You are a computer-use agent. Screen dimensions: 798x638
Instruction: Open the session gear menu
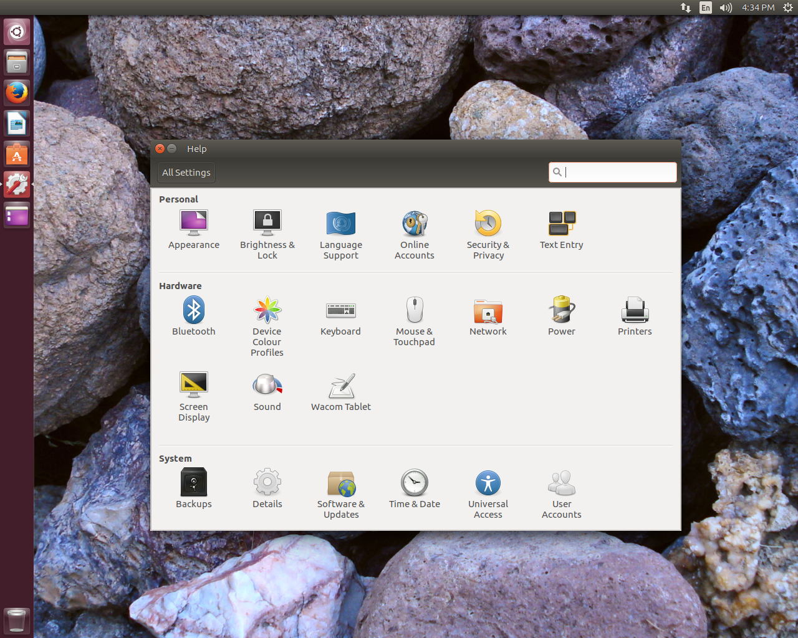pyautogui.click(x=788, y=7)
